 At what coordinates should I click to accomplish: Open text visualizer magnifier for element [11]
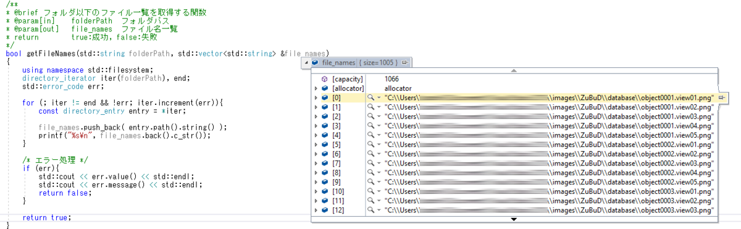[371, 201]
